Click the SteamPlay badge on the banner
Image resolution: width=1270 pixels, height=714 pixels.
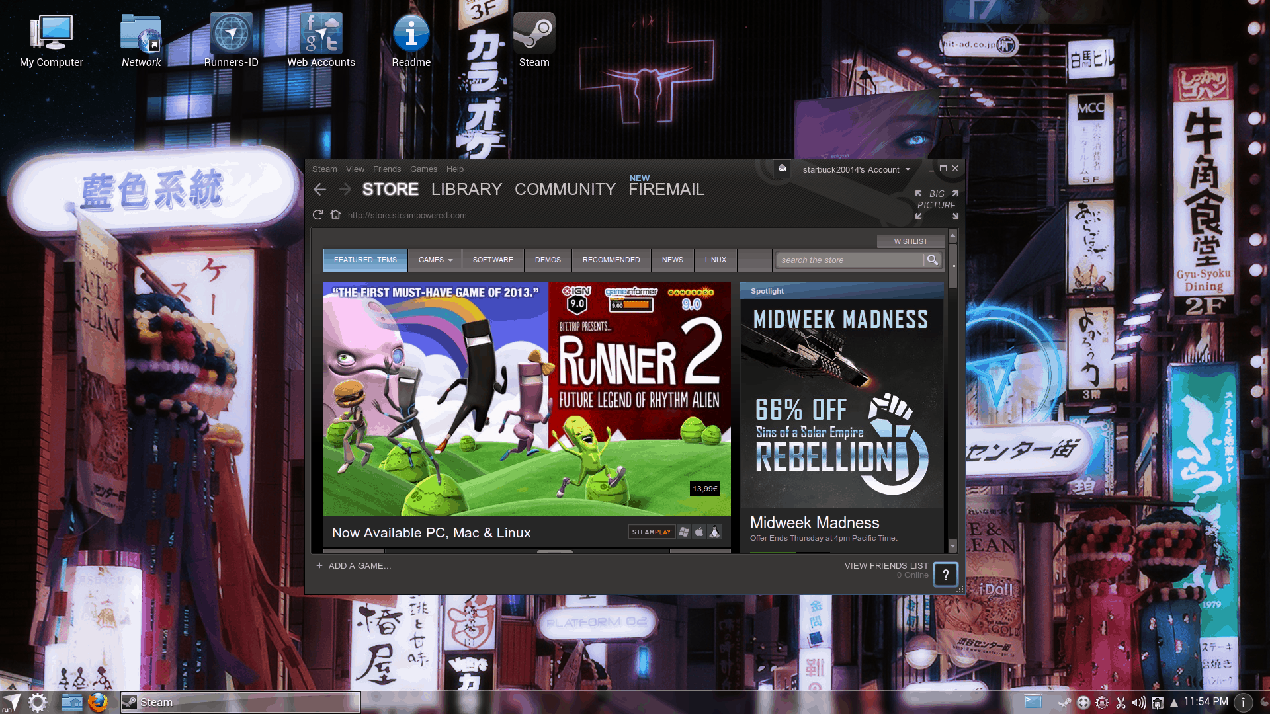tap(652, 532)
